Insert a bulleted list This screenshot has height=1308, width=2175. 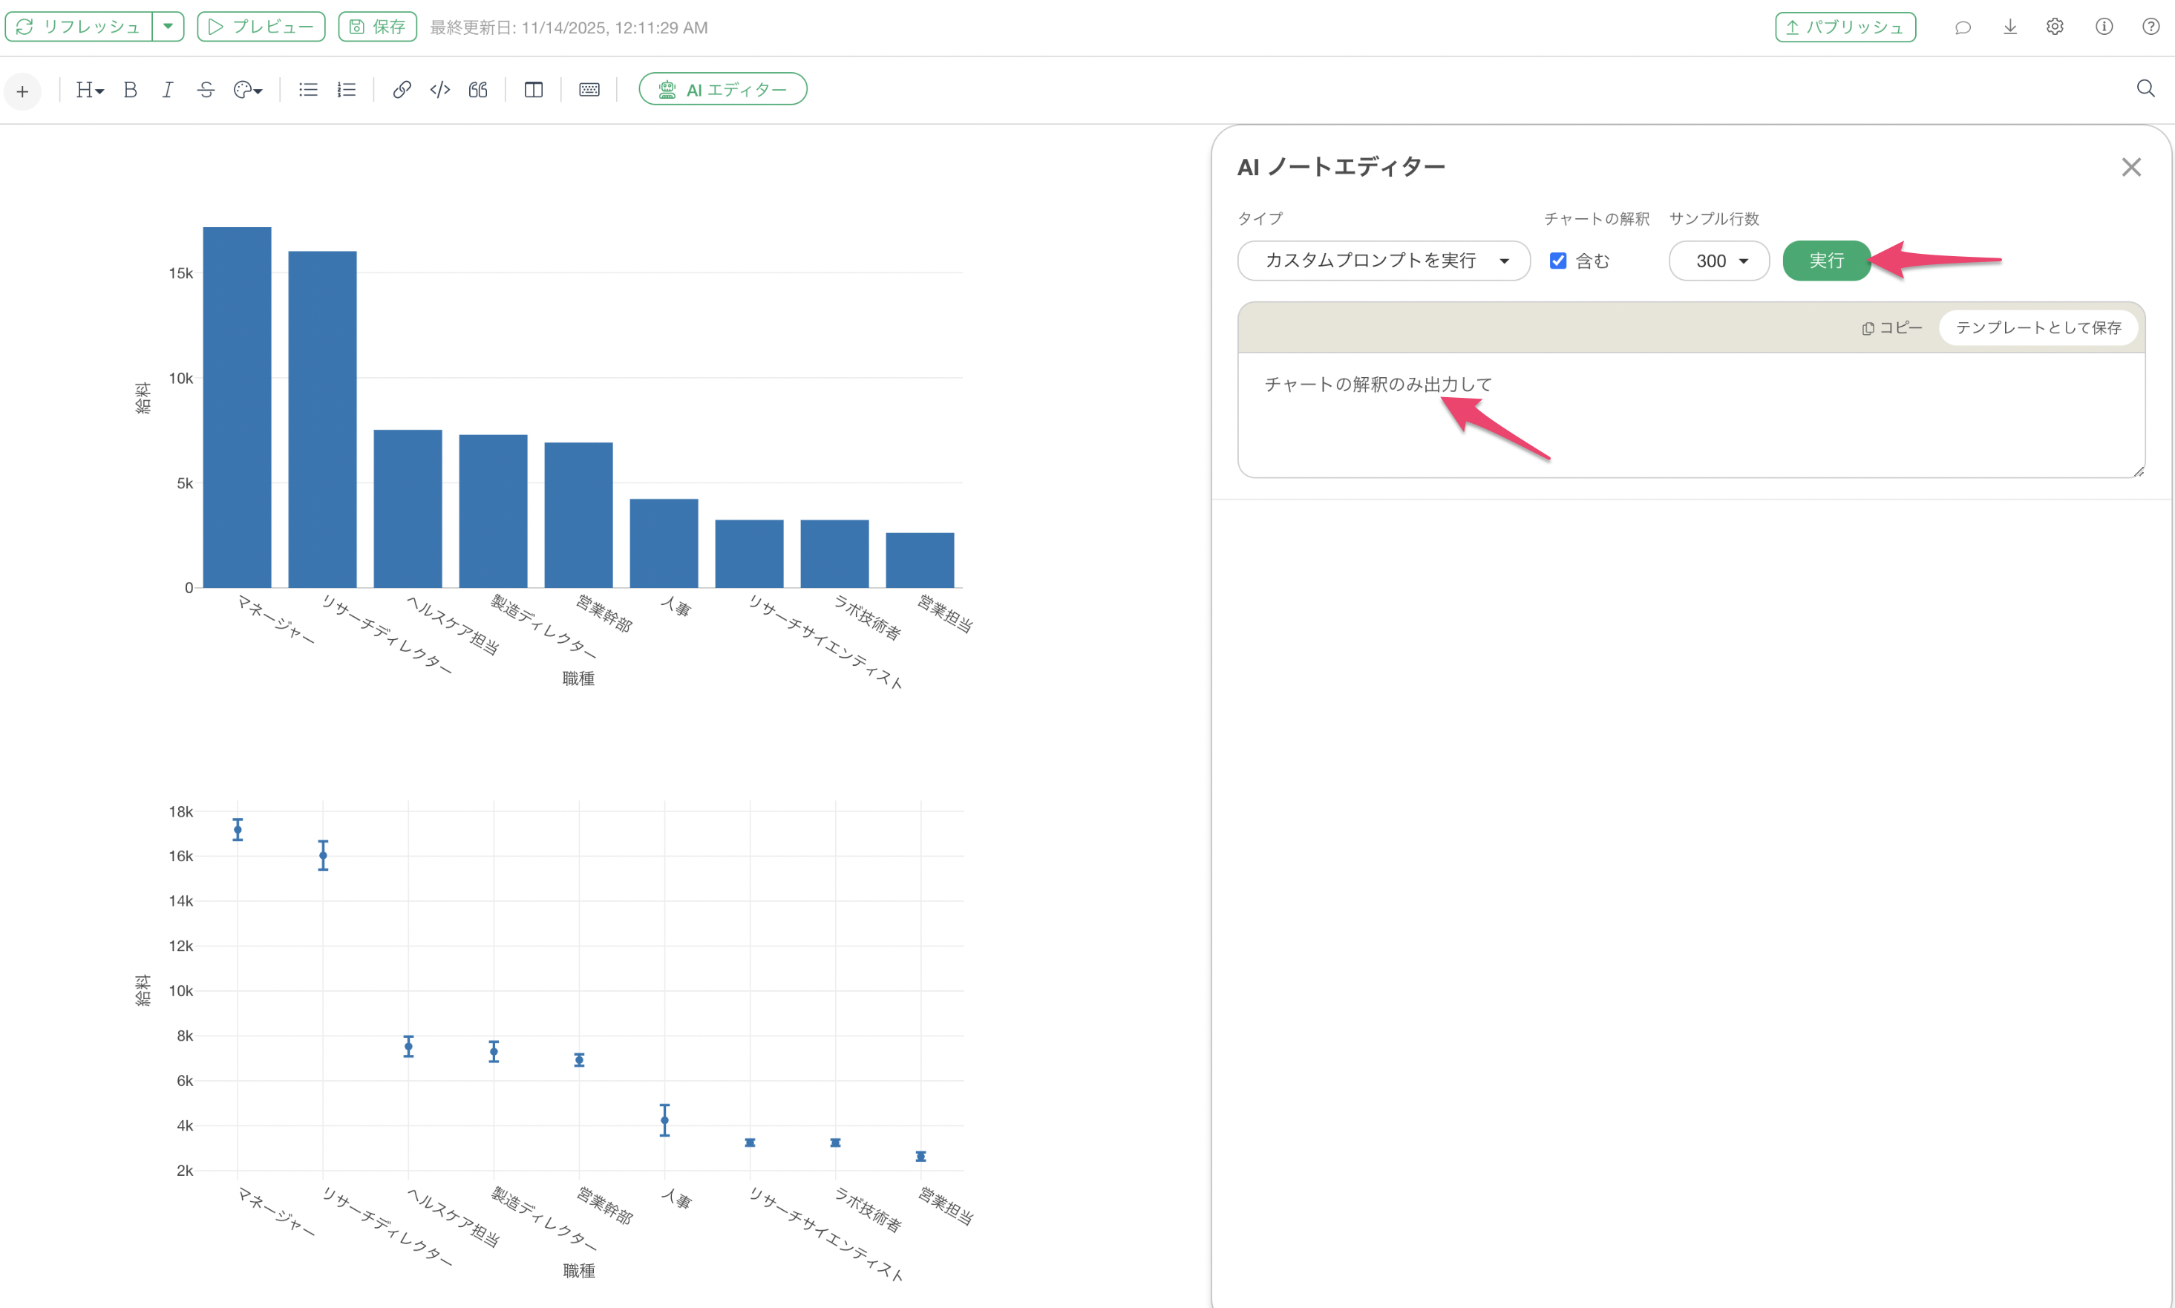307,90
